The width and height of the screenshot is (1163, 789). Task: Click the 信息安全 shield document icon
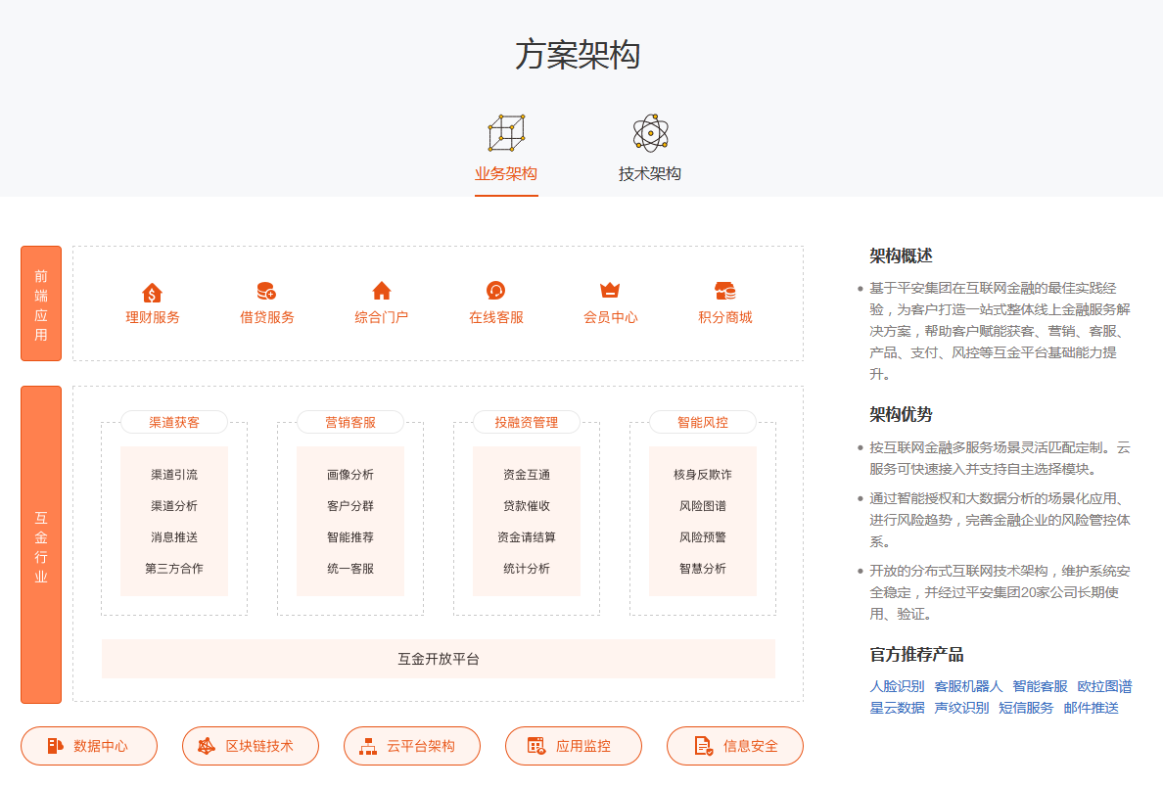tap(704, 746)
